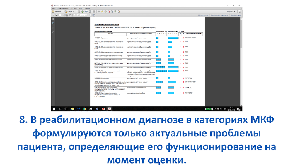Click the fit full page icon

pos(94,15)
